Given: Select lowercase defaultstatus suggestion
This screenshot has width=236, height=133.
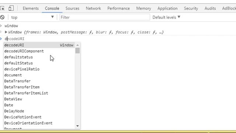Looking at the screenshot, I should (39, 57).
